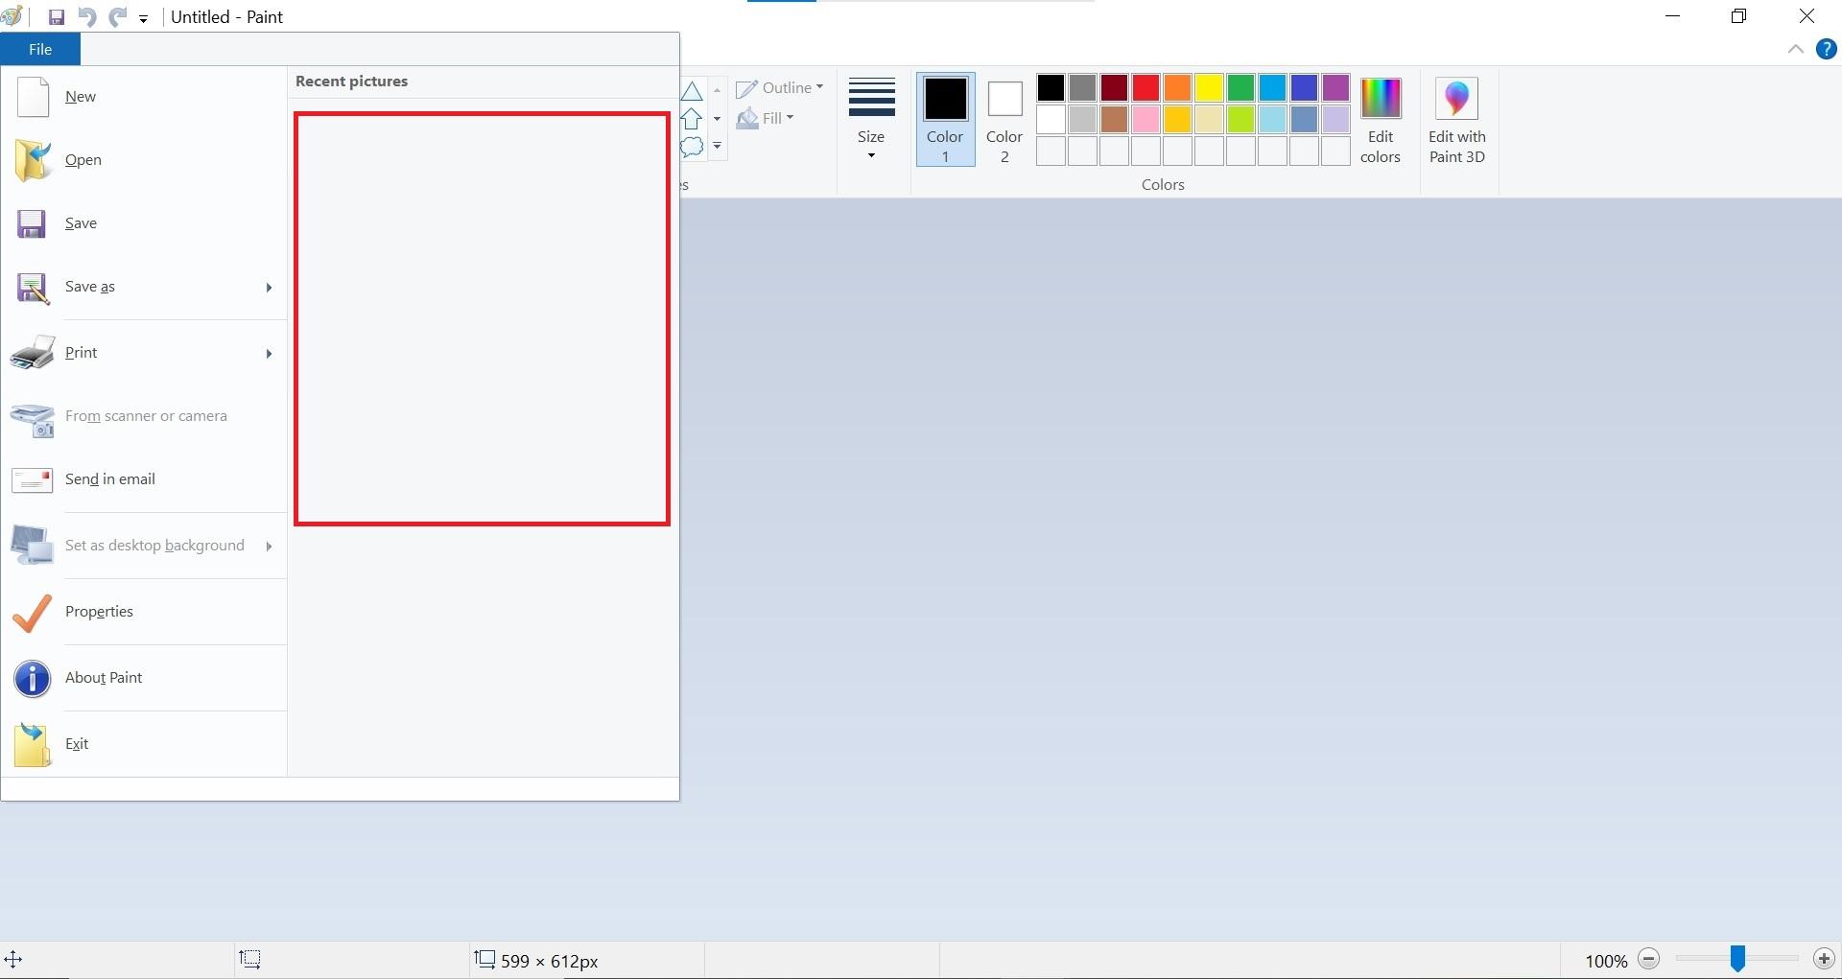The image size is (1842, 979).
Task: Pick the white color swatch in palette
Action: pos(1051,120)
